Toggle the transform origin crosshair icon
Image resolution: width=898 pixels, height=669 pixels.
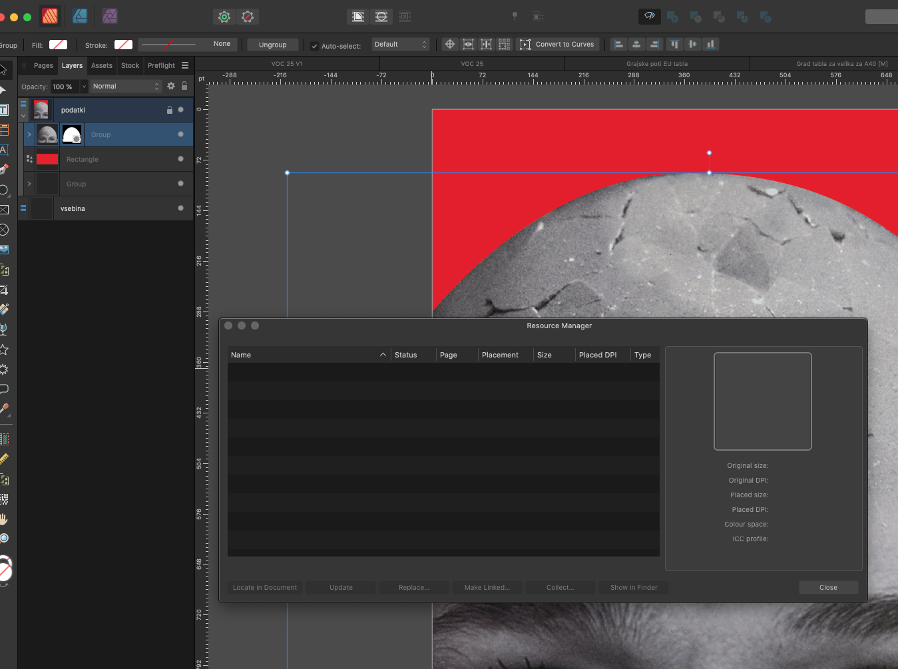coord(450,44)
